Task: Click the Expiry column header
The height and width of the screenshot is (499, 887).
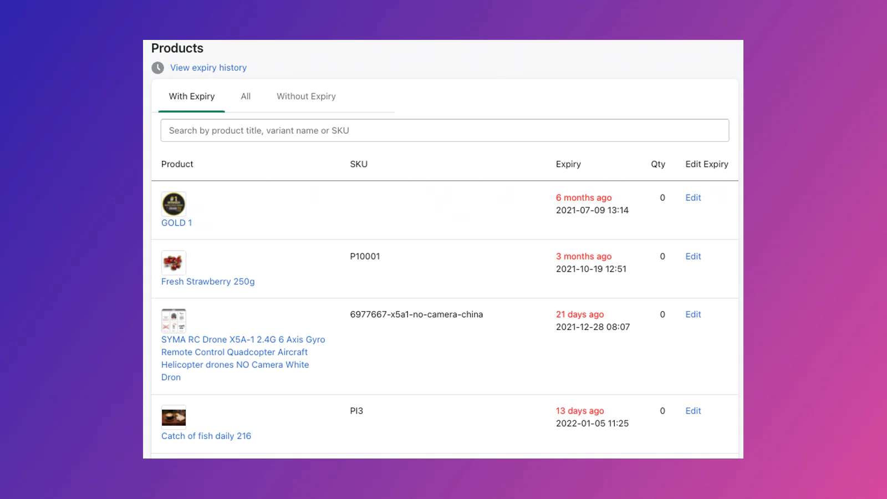Action: [x=568, y=164]
